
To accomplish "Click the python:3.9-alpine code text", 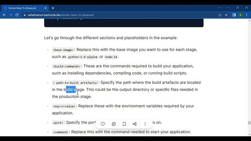I will point(83,57).
